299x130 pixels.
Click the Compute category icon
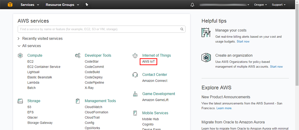(20, 55)
